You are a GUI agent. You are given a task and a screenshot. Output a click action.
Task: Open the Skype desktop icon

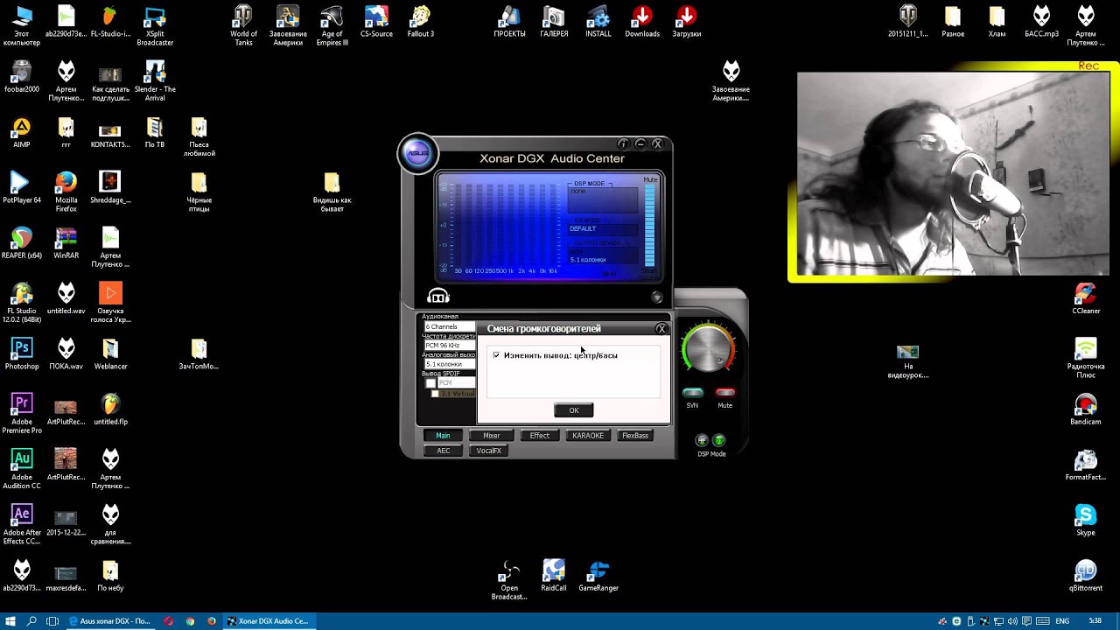1085,515
